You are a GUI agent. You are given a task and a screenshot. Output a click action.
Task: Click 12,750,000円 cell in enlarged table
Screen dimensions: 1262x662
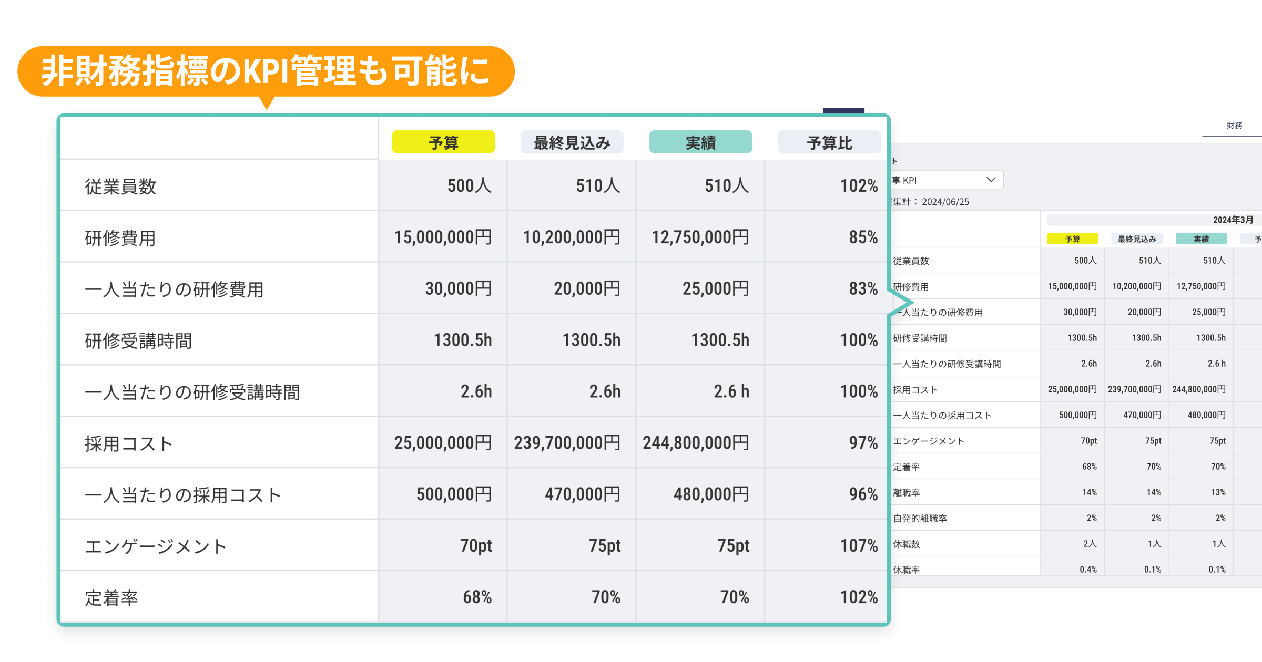(700, 237)
